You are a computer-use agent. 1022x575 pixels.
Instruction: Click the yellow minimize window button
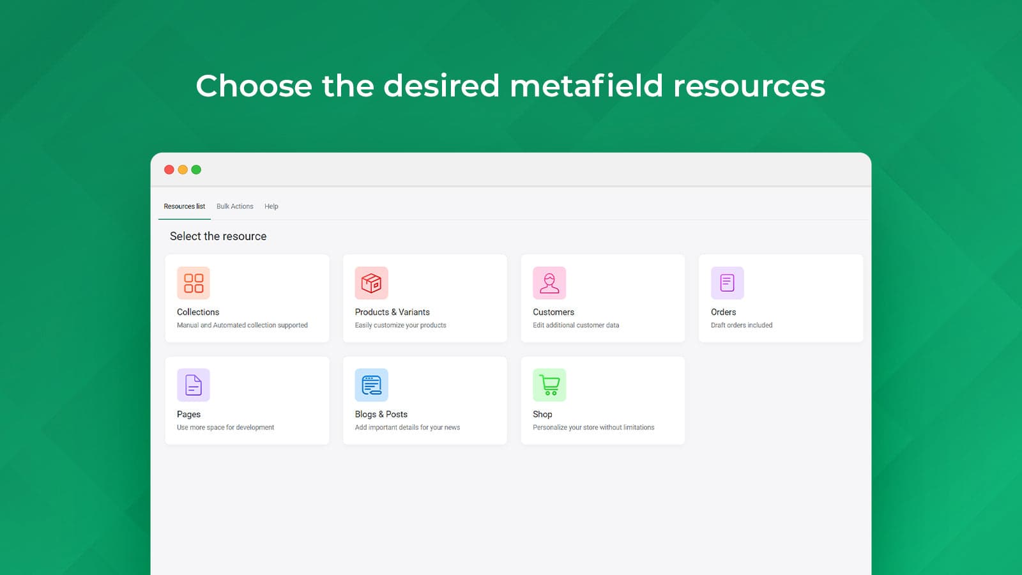(x=182, y=169)
